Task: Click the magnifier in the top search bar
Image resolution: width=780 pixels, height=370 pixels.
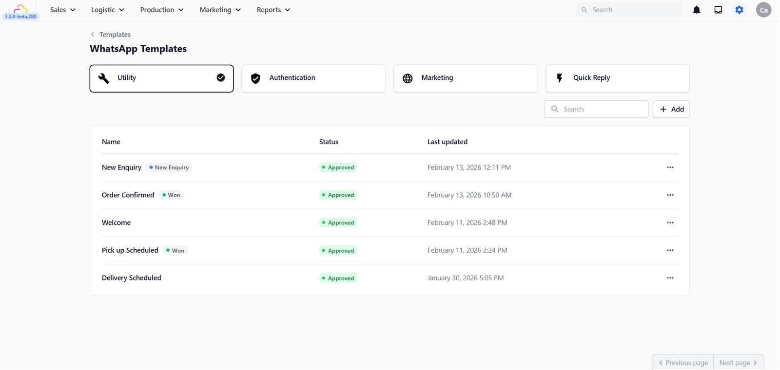Action: coord(585,10)
